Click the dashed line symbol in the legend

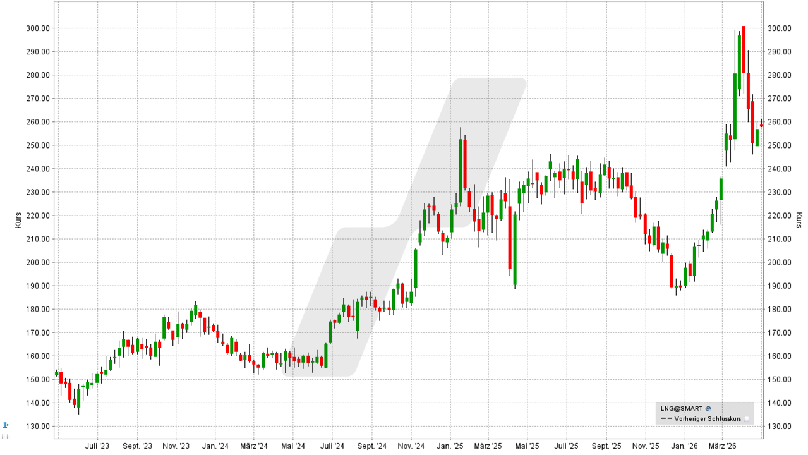pos(666,419)
